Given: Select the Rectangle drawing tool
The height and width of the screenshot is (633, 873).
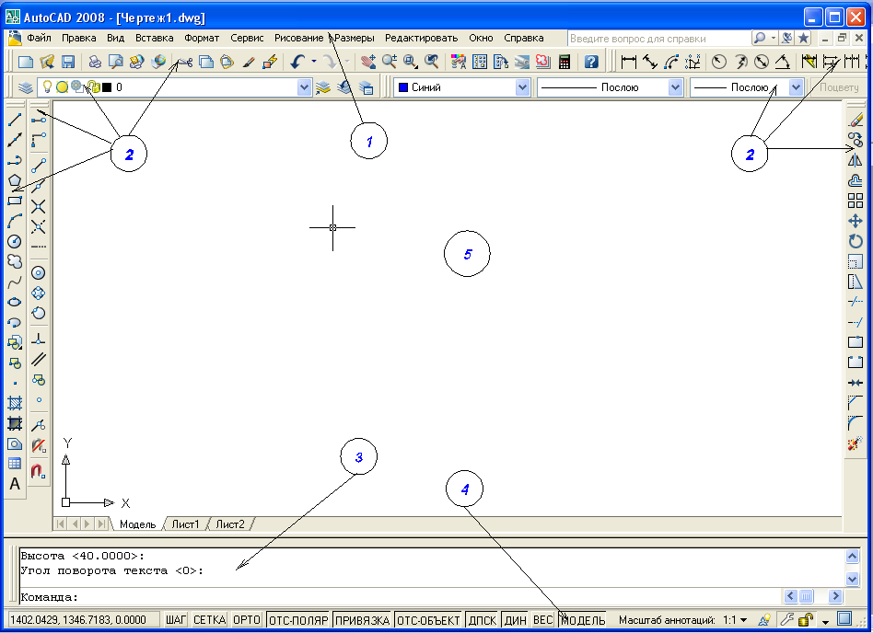Looking at the screenshot, I should pyautogui.click(x=15, y=201).
